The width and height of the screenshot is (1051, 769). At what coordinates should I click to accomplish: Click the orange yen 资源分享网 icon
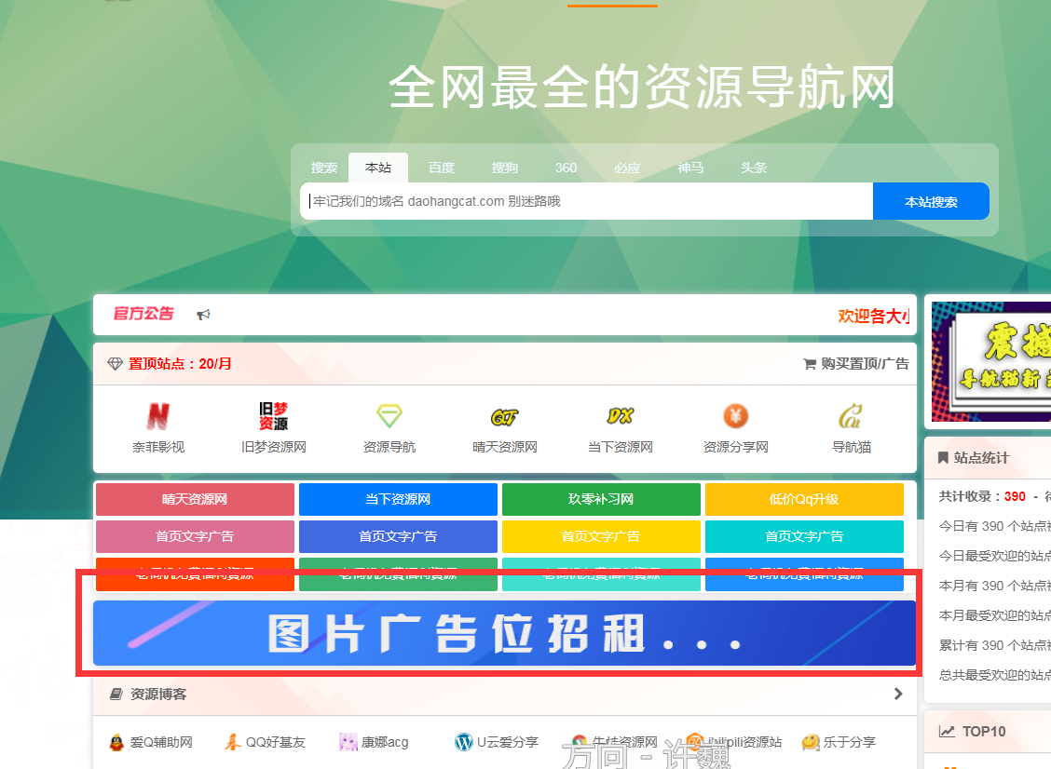tap(735, 415)
